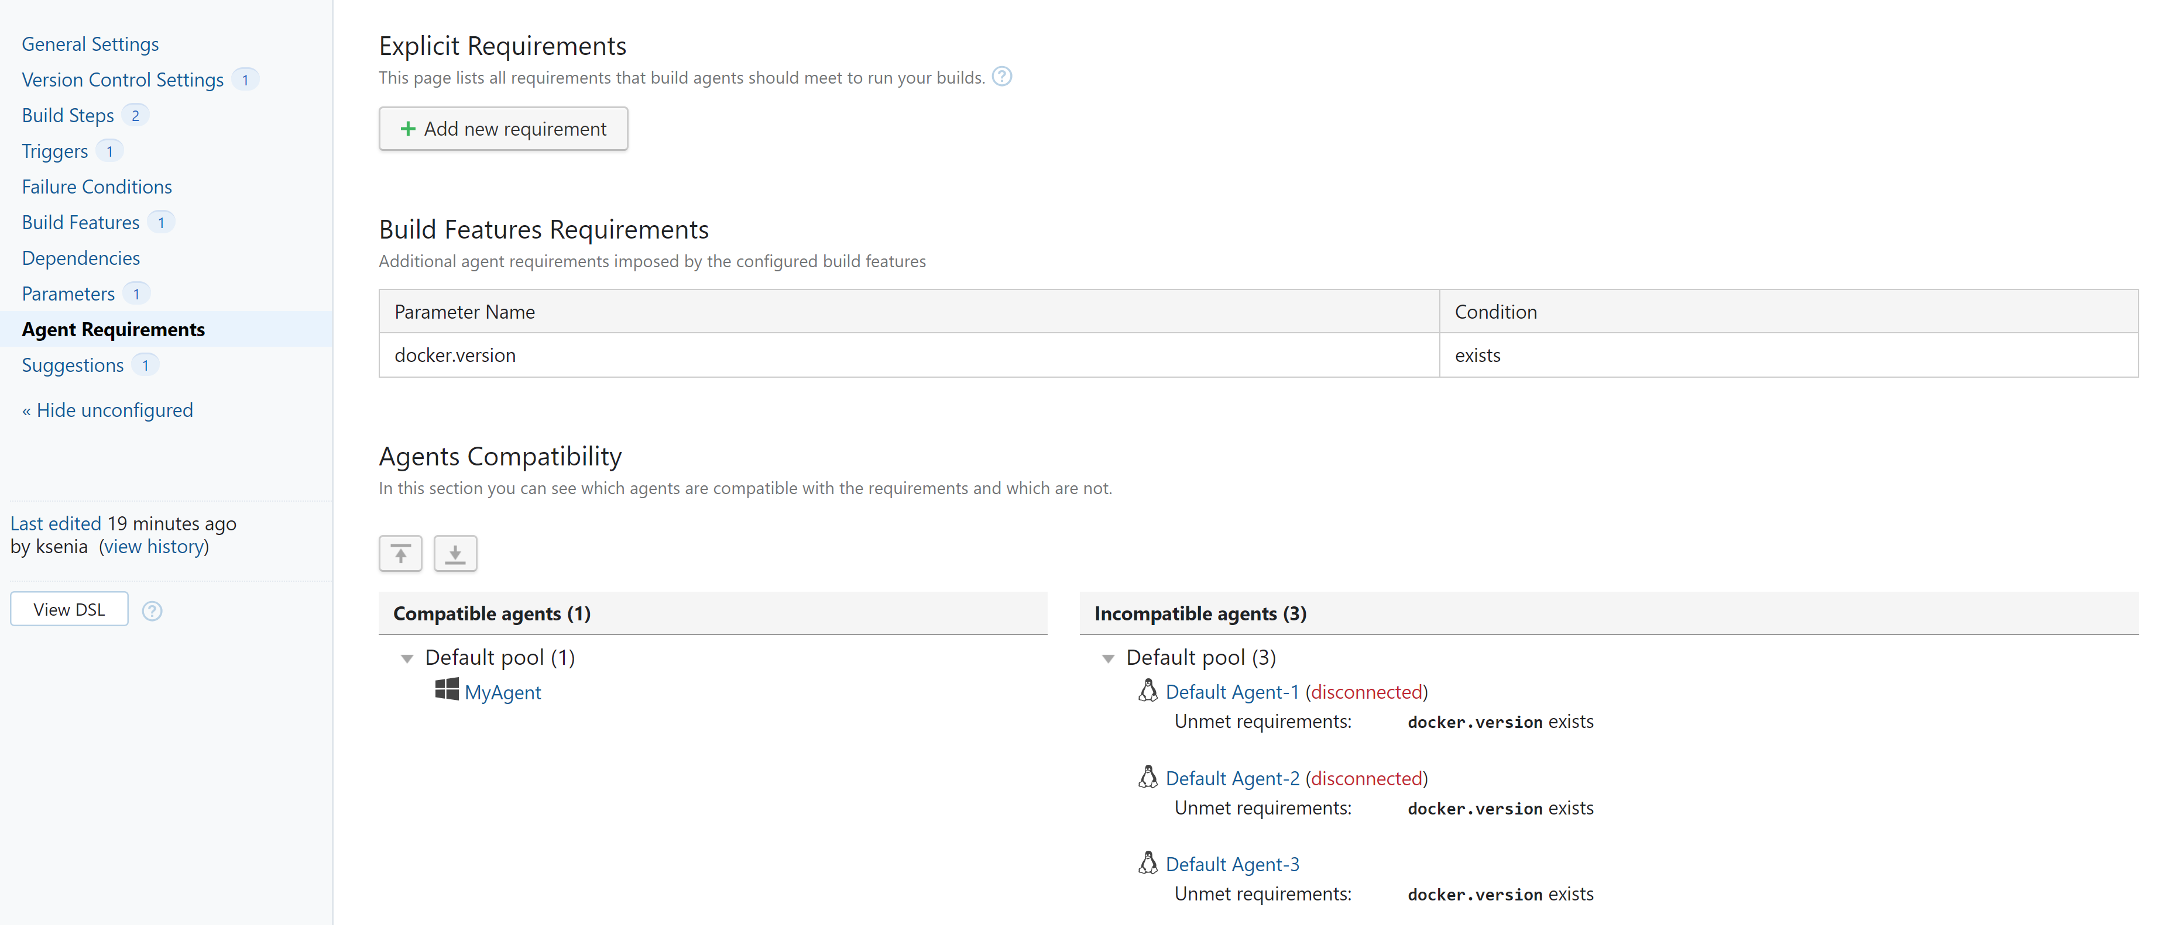Click the expand all agents icon button

coord(455,553)
